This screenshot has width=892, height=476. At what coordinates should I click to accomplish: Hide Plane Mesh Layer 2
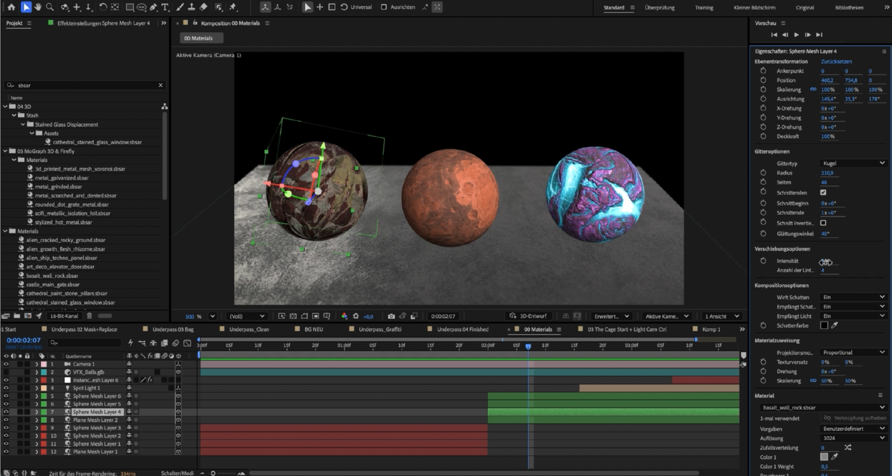(x=6, y=420)
